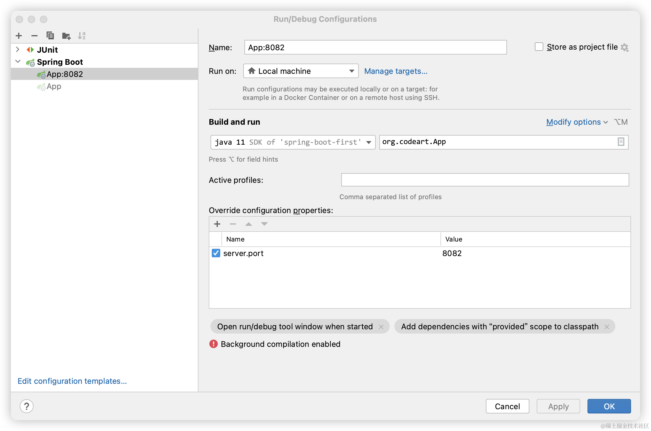Click the add new configuration plus icon
The image size is (651, 431).
coord(19,36)
